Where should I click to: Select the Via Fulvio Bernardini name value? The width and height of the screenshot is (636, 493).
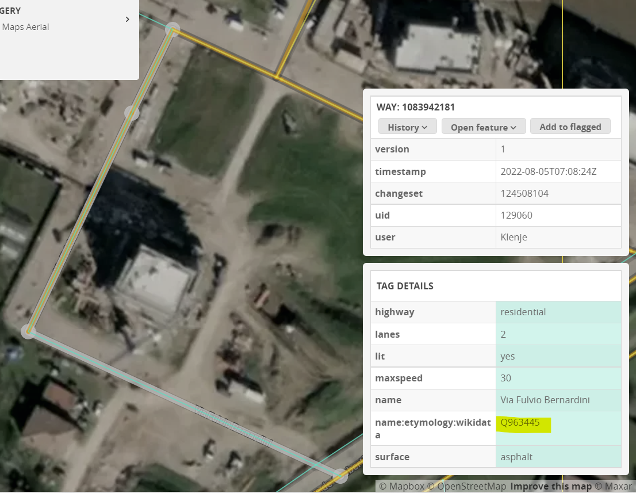(545, 400)
